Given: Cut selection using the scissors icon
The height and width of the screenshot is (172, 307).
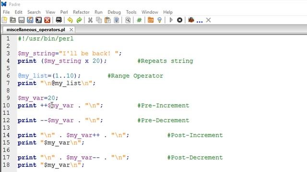Looking at the screenshot, I should coord(90,20).
